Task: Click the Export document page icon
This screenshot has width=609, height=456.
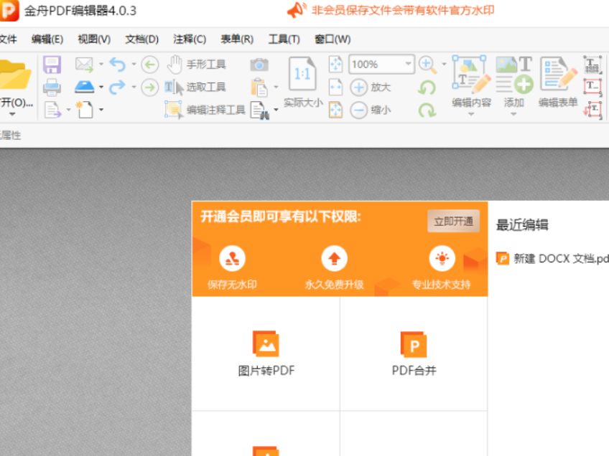Action: (x=53, y=110)
